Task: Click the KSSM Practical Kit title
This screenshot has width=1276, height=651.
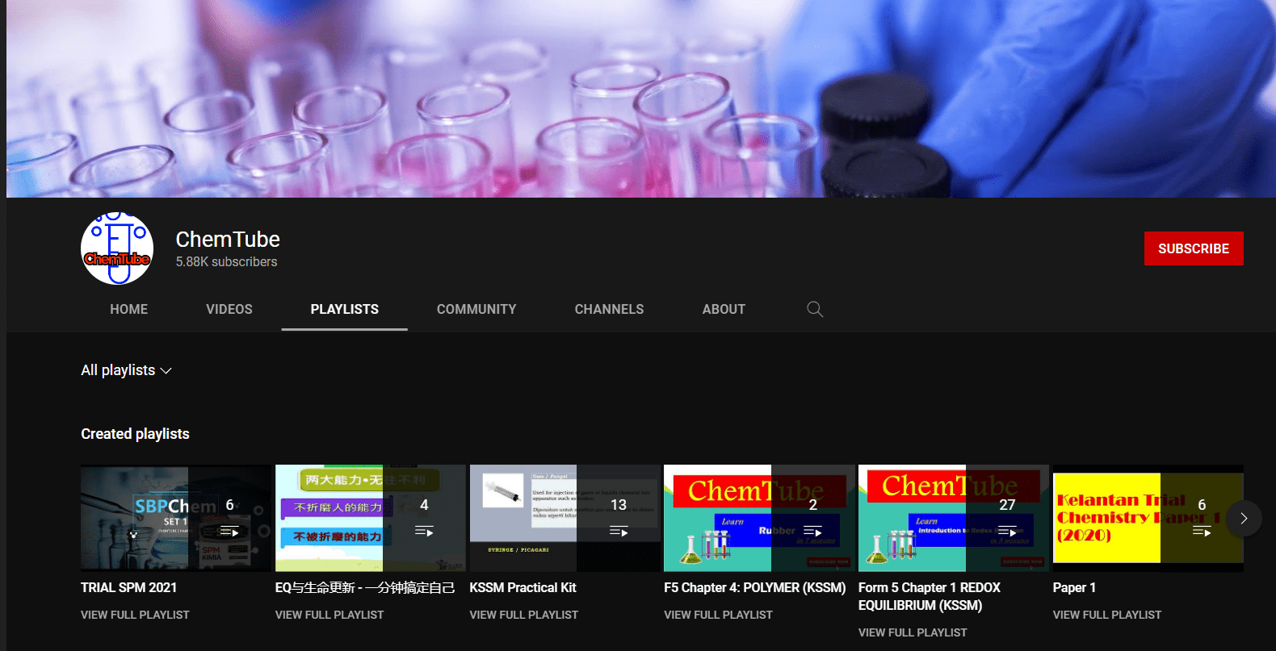Action: tap(523, 587)
